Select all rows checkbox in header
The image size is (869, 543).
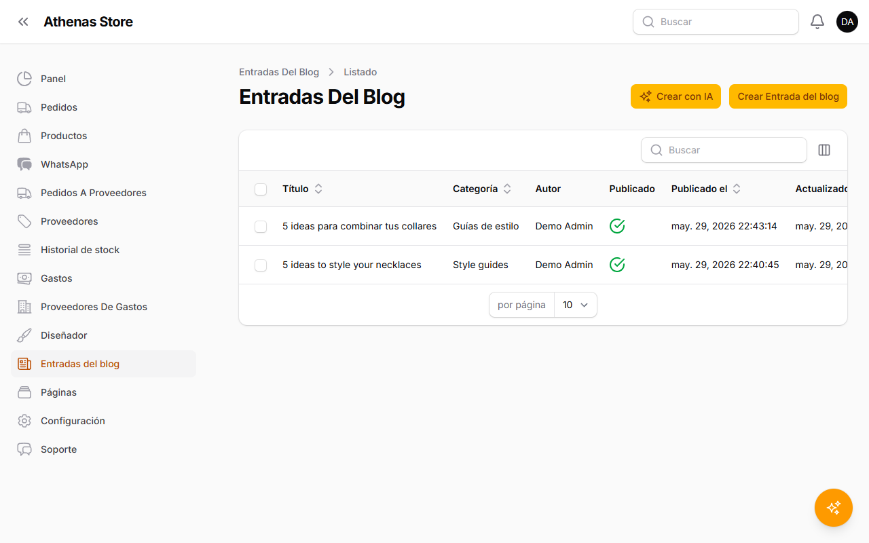pos(261,189)
